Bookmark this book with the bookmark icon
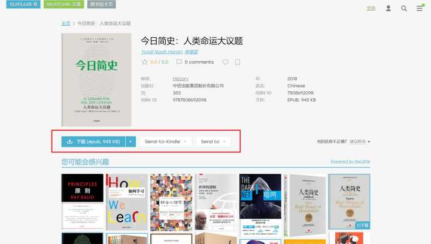The height and width of the screenshot is (244, 431). (238, 62)
